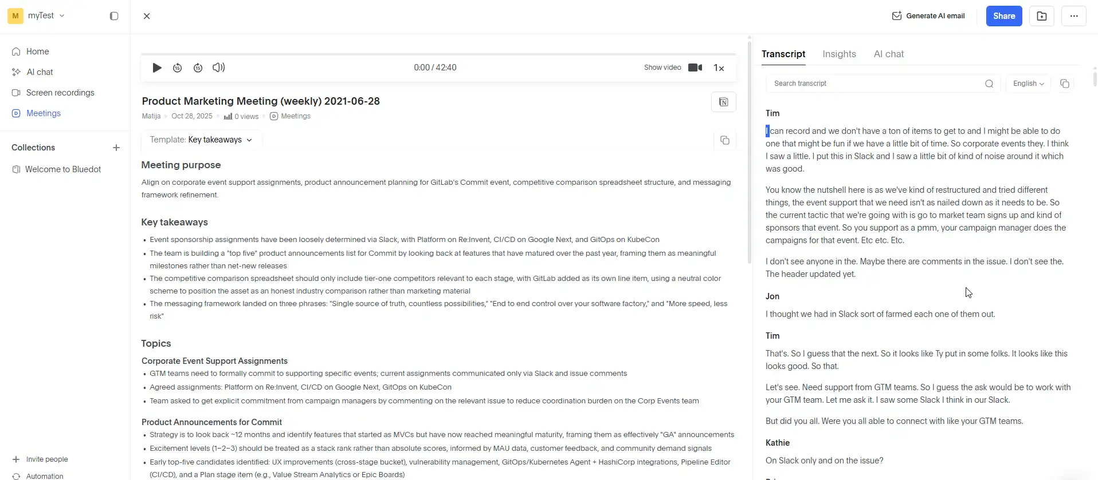Click the Notion export icon

coord(724,102)
